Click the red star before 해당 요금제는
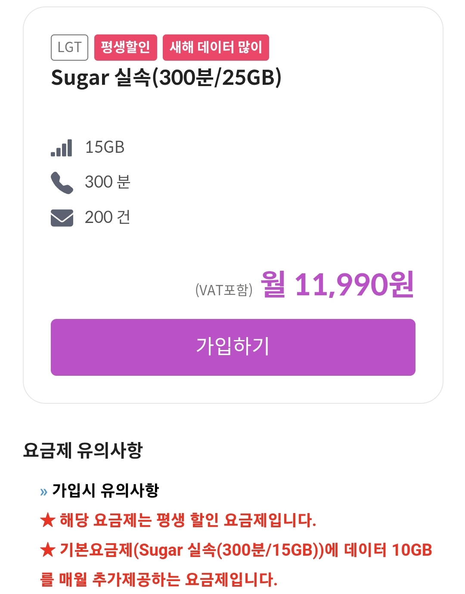The height and width of the screenshot is (594, 465). pyautogui.click(x=47, y=520)
